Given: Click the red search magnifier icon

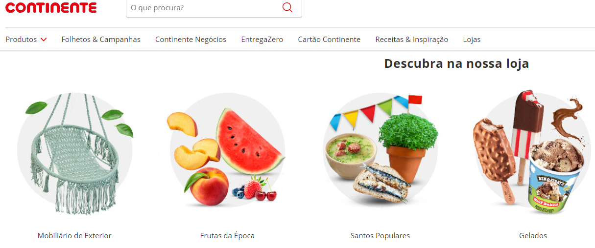Looking at the screenshot, I should tap(287, 8).
